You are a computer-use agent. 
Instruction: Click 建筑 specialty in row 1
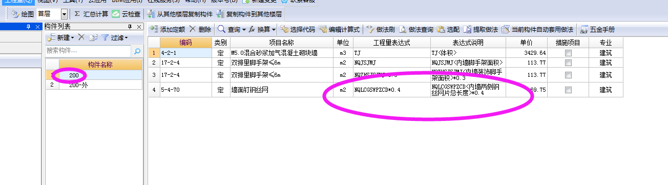606,53
